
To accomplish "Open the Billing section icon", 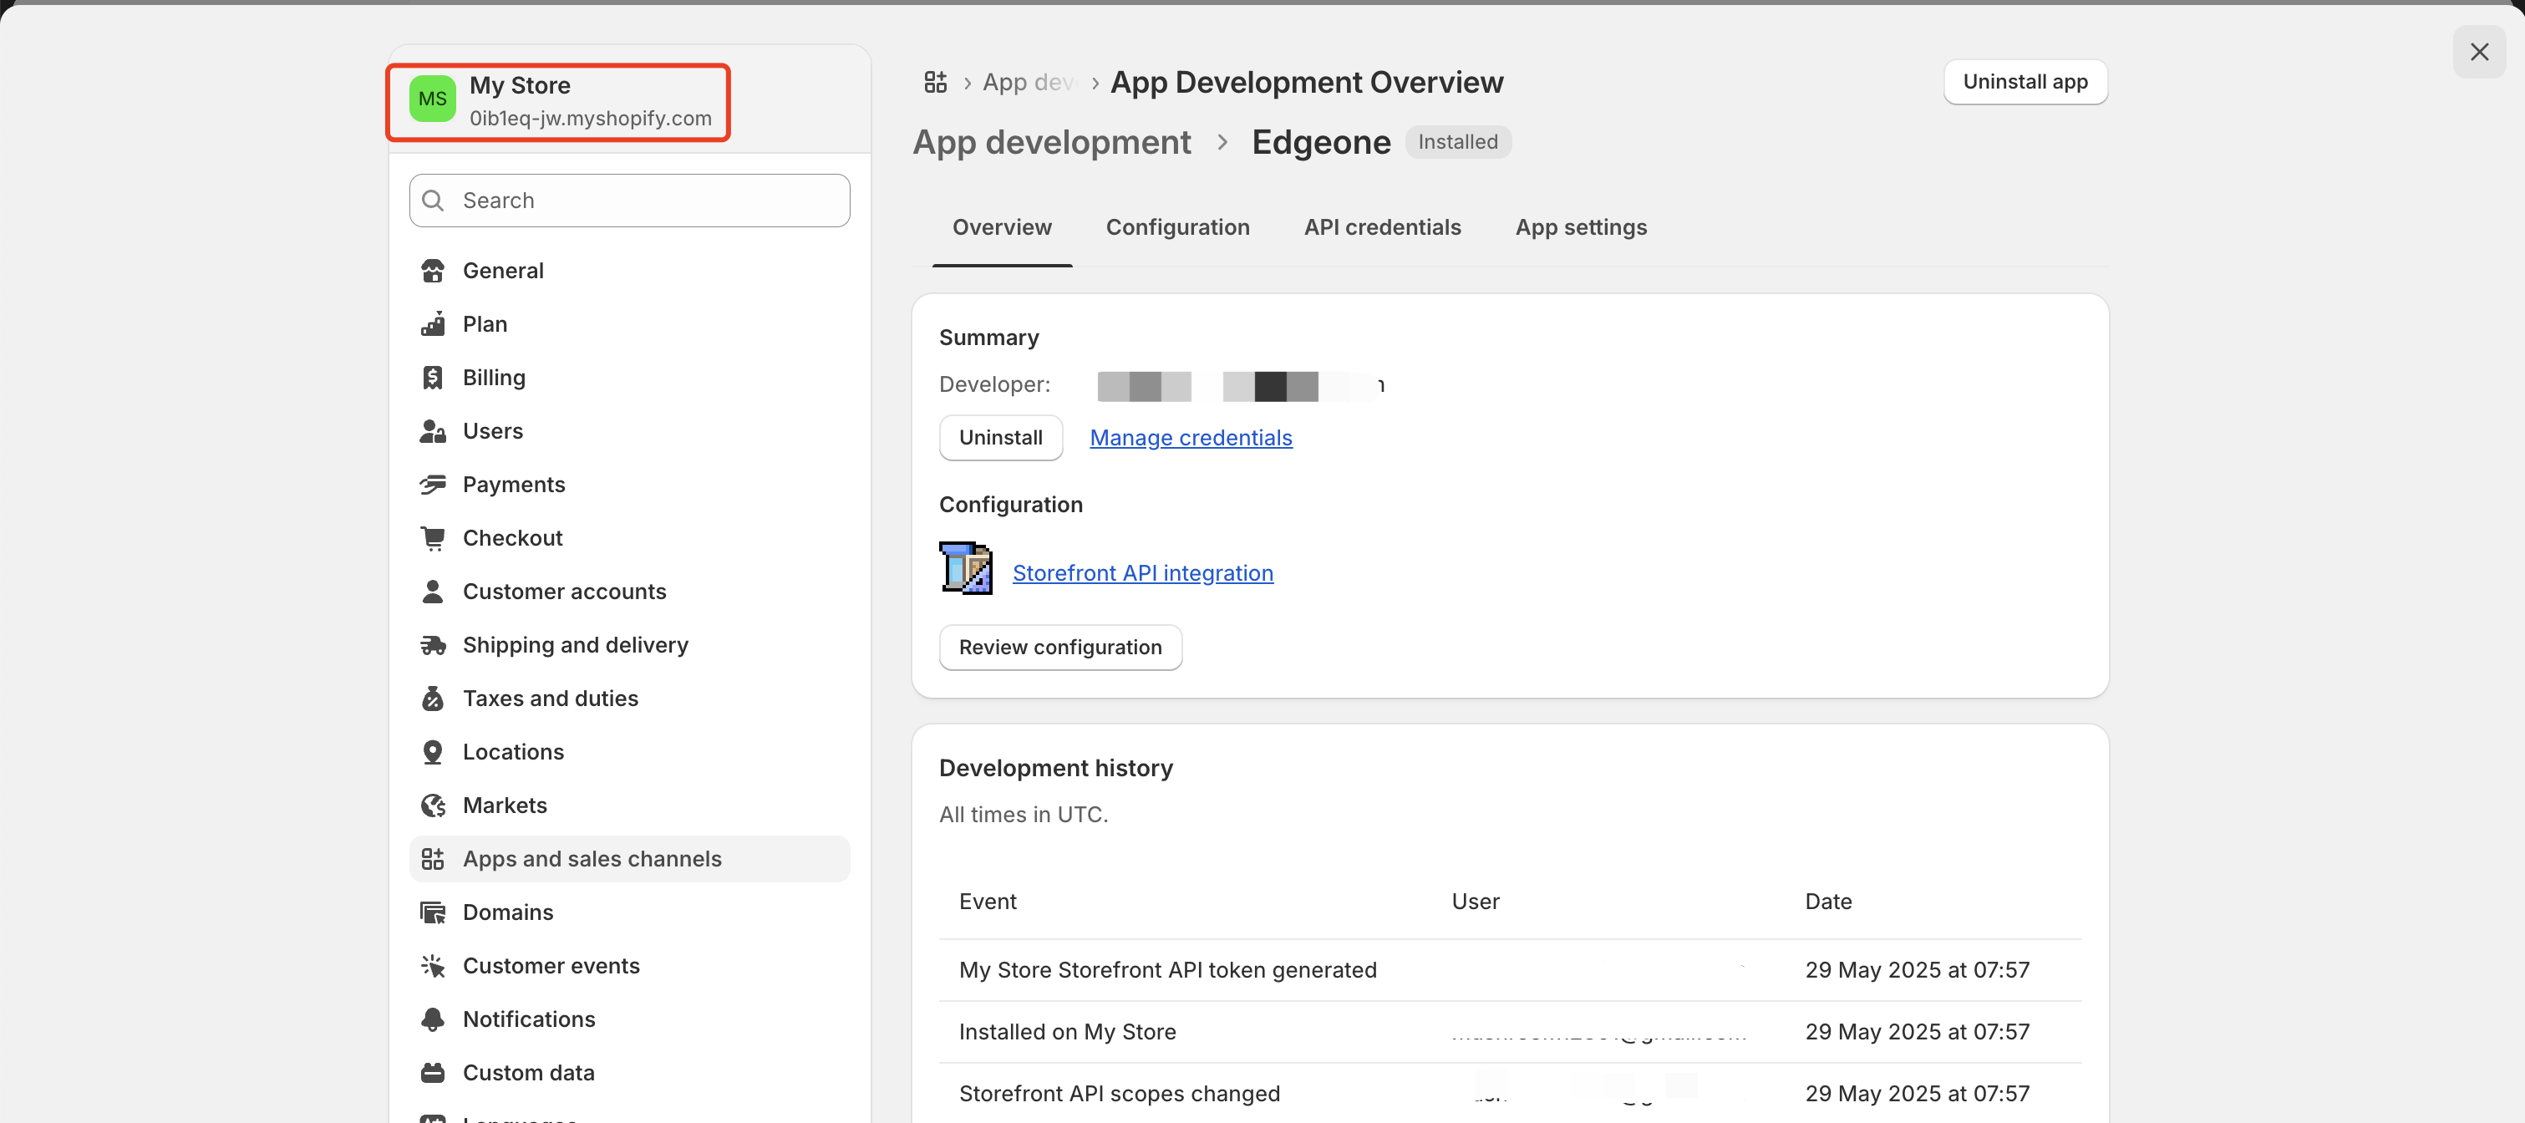I will (432, 378).
